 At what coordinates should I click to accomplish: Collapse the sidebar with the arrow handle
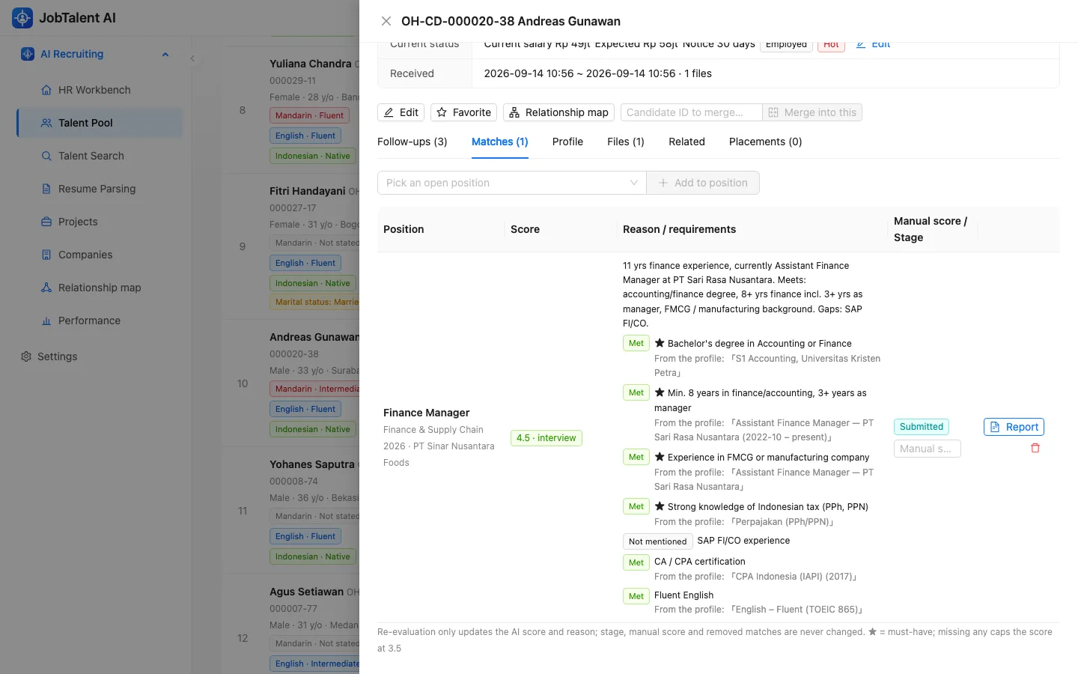[x=192, y=58]
